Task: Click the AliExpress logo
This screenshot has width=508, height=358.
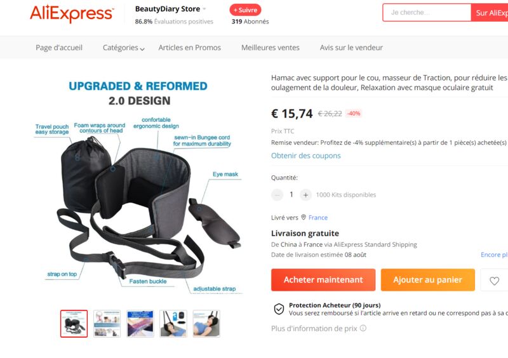Action: pos(72,13)
